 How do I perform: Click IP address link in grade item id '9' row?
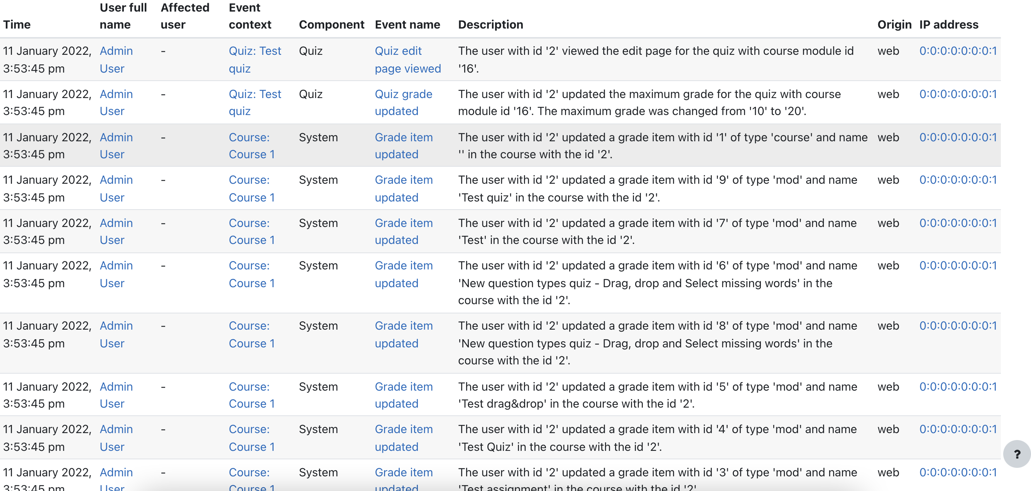pyautogui.click(x=958, y=180)
